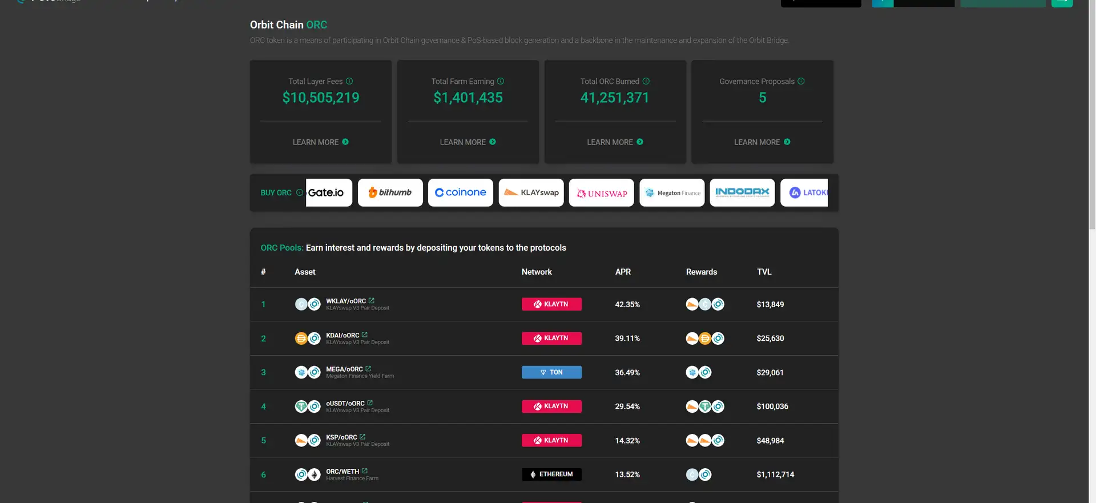Click the vertical page scrollbar

(x=1092, y=114)
